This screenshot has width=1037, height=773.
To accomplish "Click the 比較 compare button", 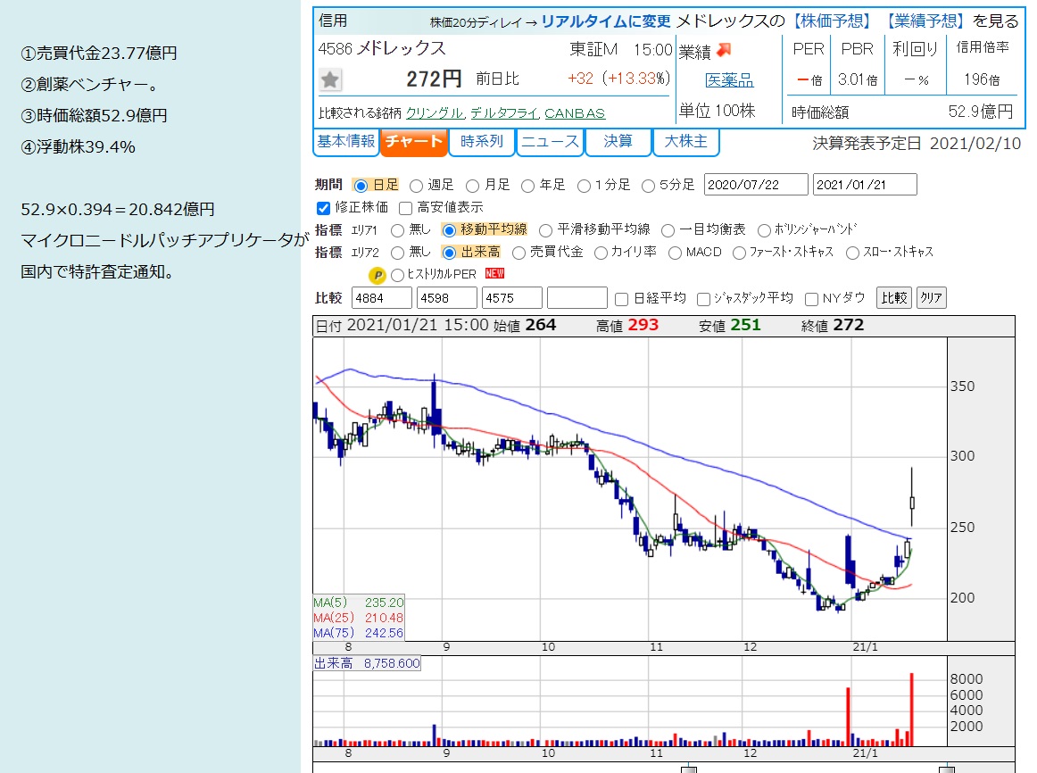I will tap(894, 298).
